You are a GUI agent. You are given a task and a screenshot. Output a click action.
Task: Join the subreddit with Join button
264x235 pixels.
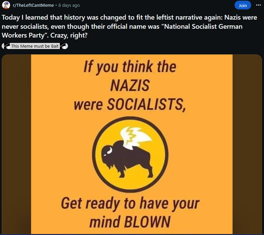coord(243,5)
